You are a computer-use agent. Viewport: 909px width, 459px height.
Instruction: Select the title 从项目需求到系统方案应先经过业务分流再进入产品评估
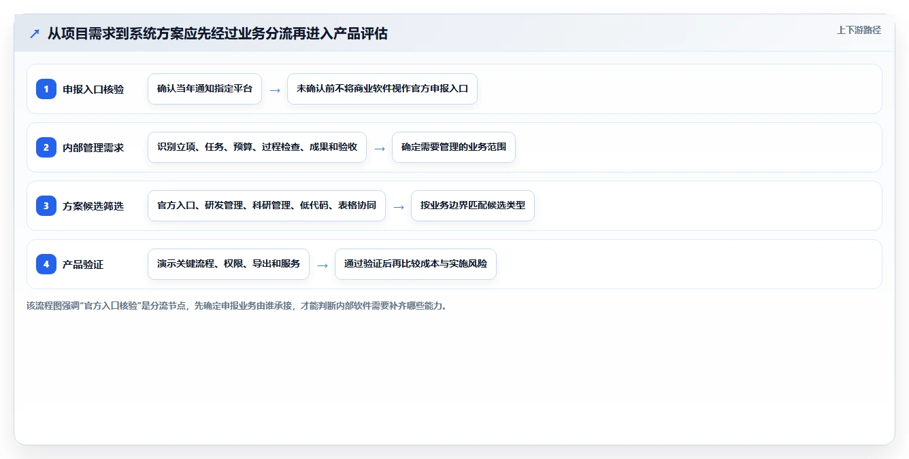(x=217, y=34)
